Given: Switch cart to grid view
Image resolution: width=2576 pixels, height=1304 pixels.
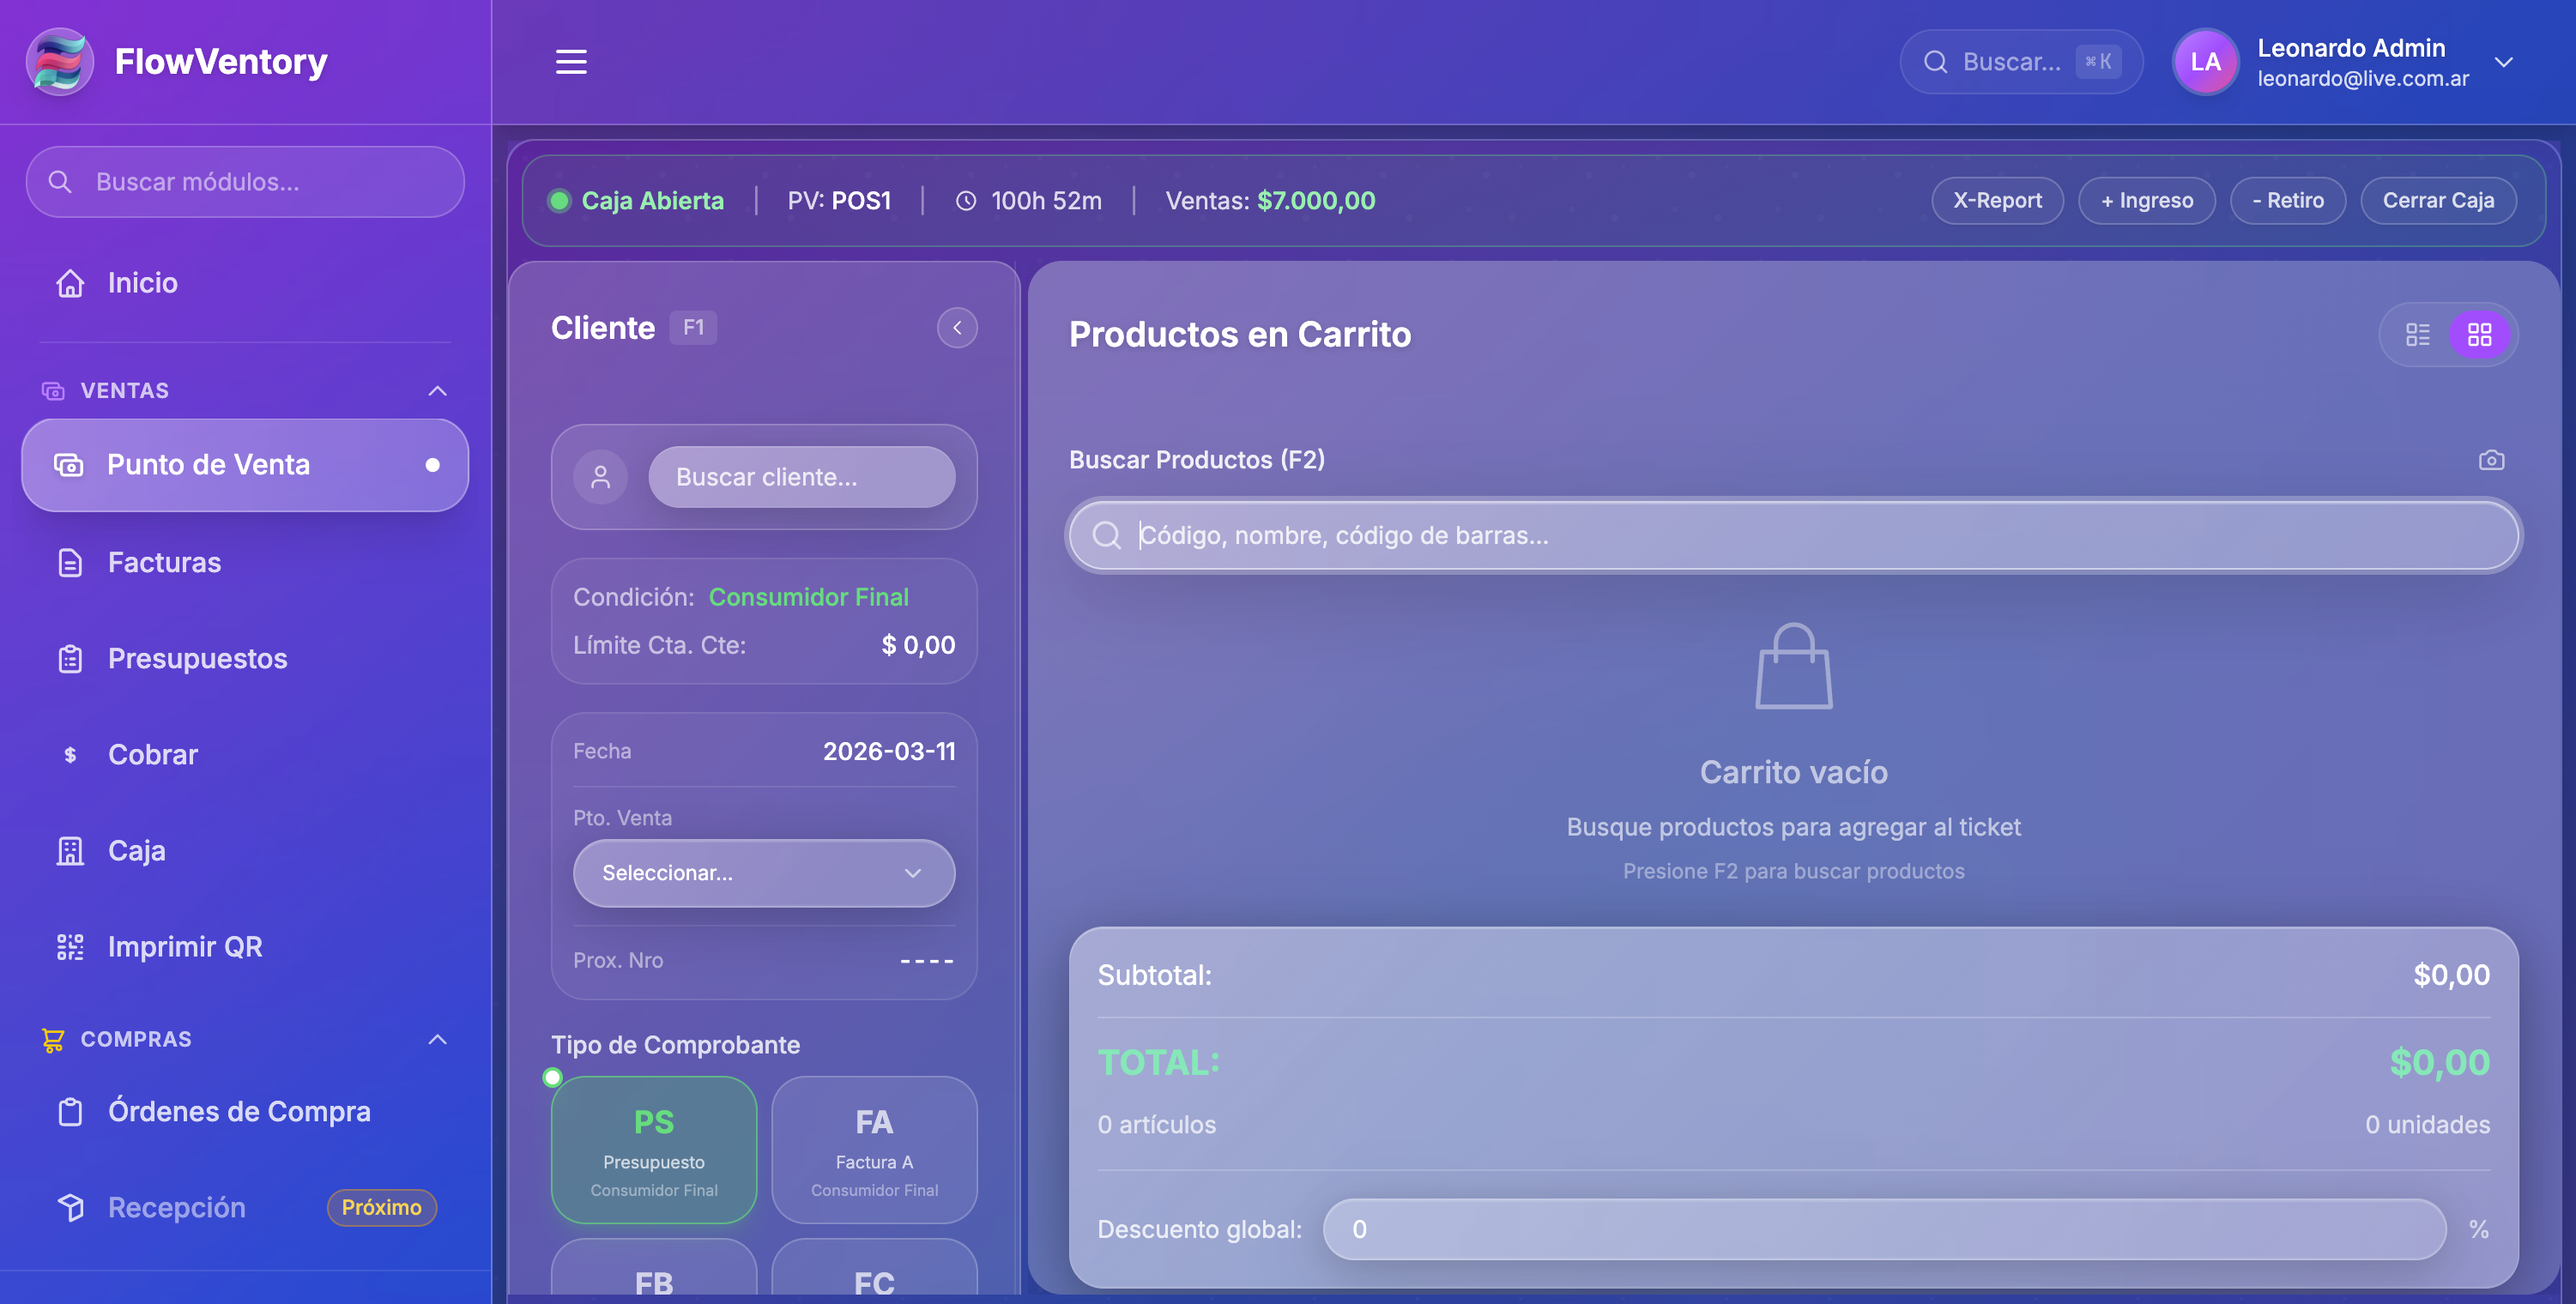Looking at the screenshot, I should point(2479,335).
